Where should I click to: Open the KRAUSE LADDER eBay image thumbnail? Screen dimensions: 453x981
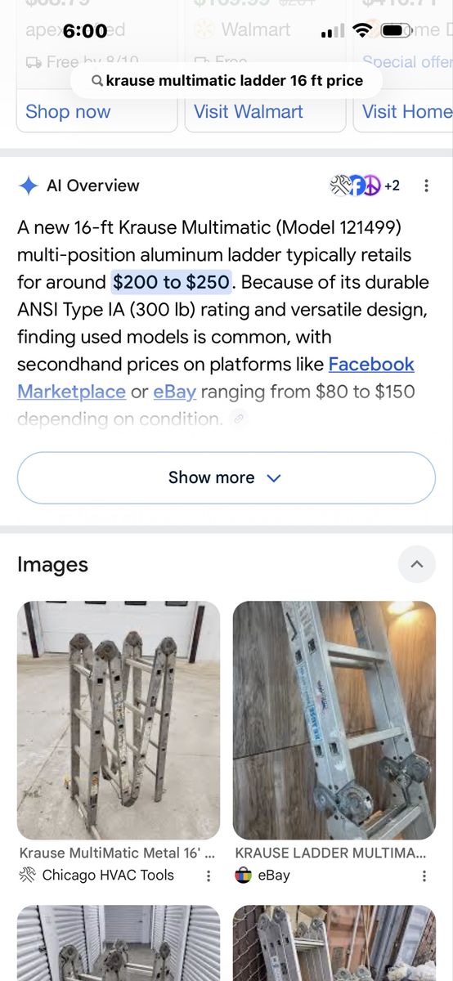coord(334,720)
